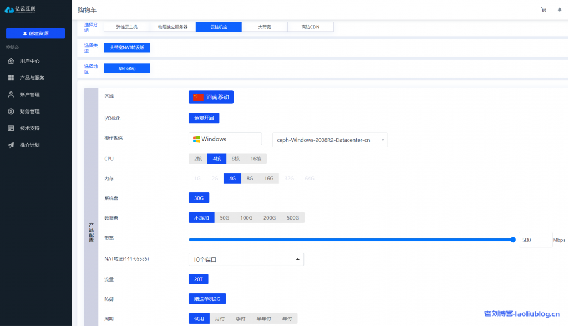Click the 创建资源 button

[35, 33]
